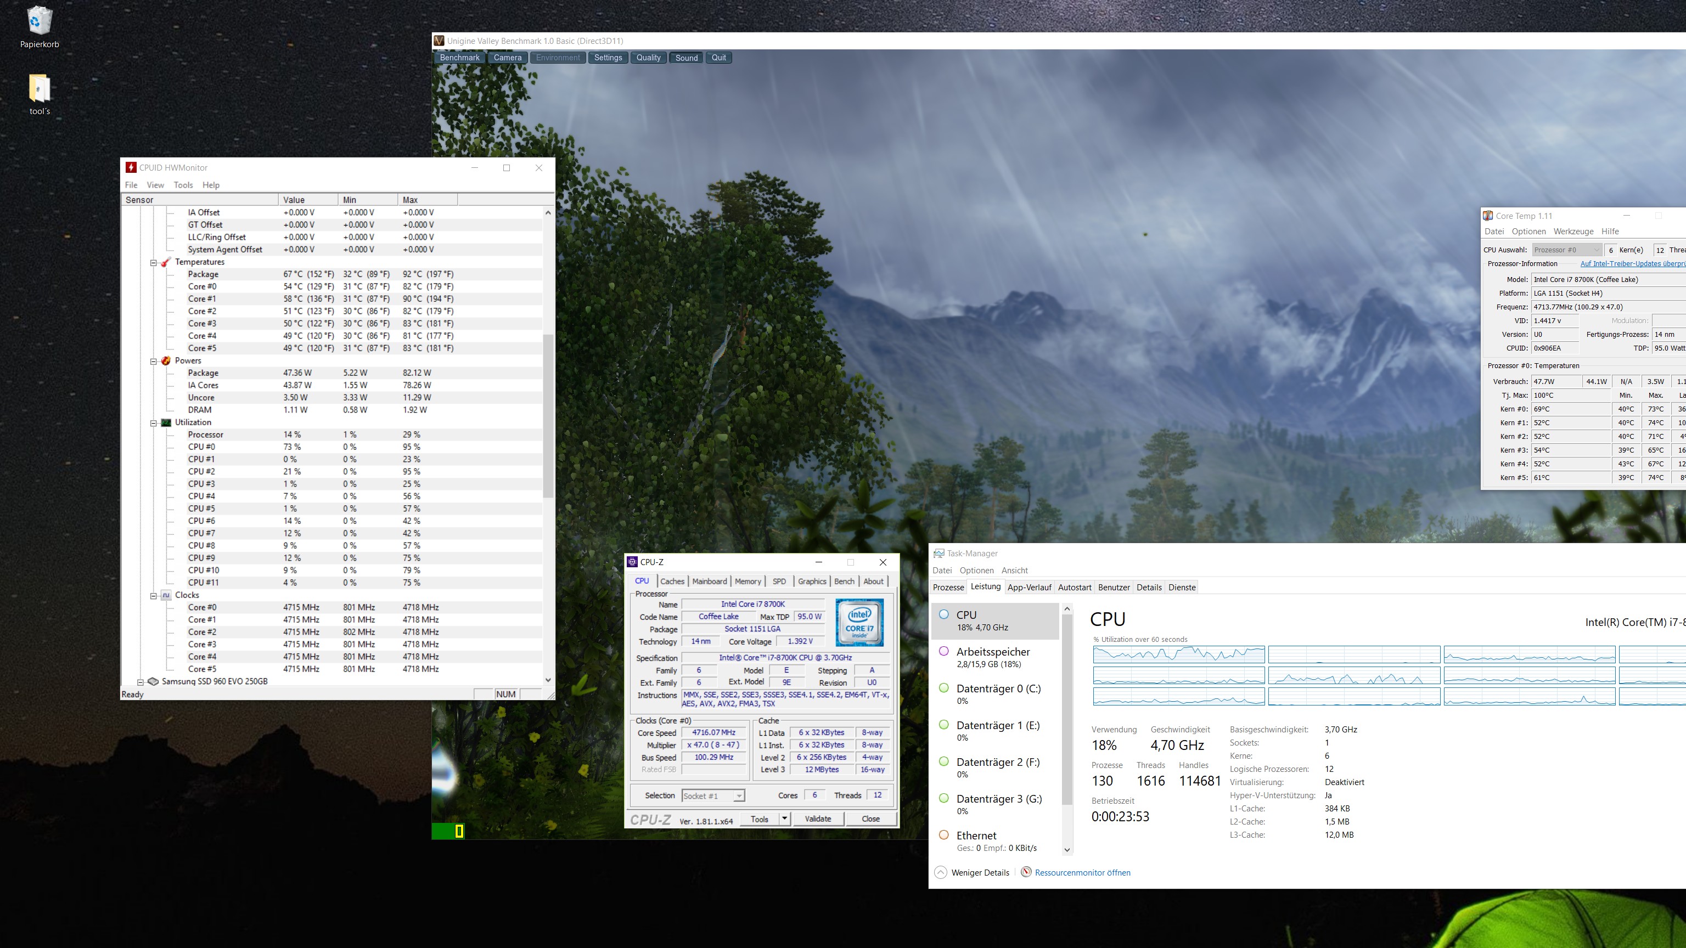Click the Intel Core i7 logo in CPU-Z
1686x948 pixels.
pos(859,623)
